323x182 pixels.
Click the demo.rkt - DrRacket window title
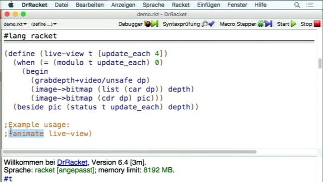(162, 14)
